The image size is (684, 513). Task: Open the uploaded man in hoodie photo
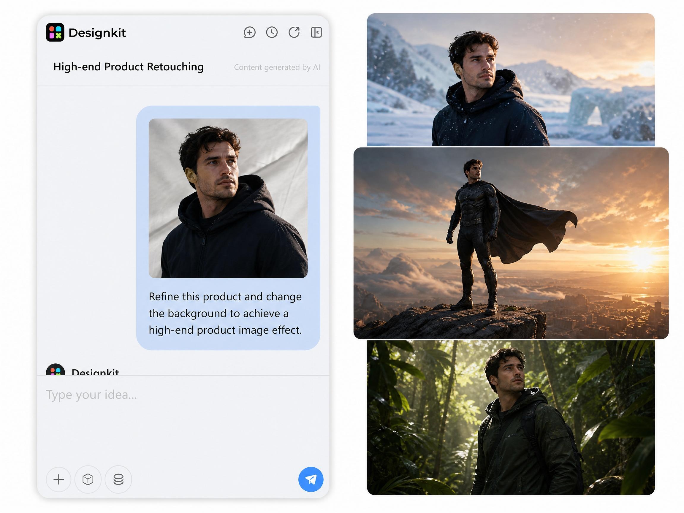pos(228,198)
